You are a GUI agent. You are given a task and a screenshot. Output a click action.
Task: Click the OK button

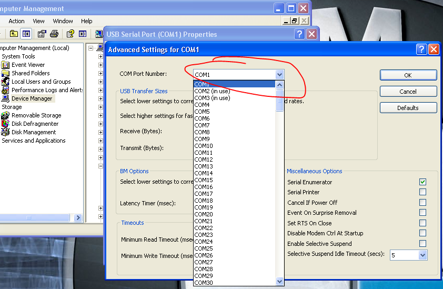coord(408,75)
